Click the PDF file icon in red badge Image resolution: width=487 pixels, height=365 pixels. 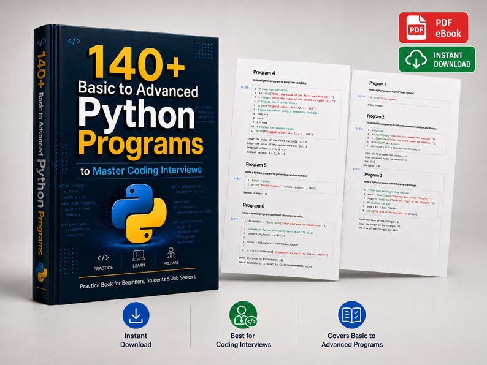pos(416,28)
